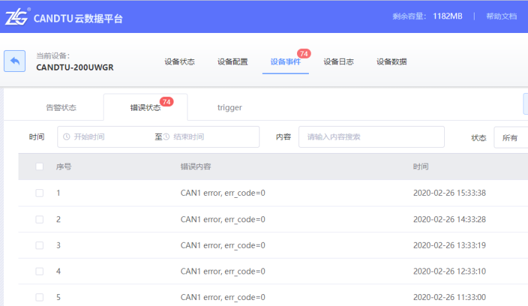The image size is (528, 306).
Task: Check the checkbox for row 2
Action: 40,220
